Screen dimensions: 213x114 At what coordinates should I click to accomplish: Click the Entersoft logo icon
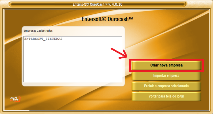tap(15, 99)
